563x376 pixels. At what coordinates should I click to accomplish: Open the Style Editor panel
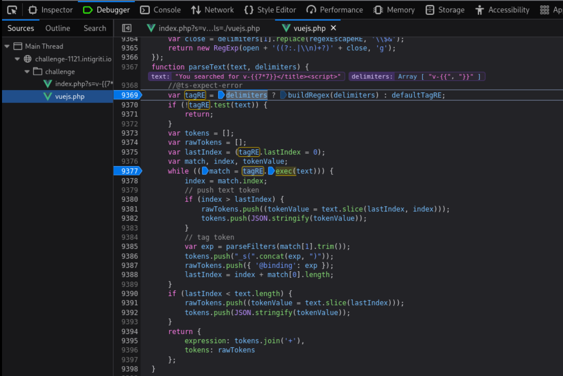tap(270, 10)
